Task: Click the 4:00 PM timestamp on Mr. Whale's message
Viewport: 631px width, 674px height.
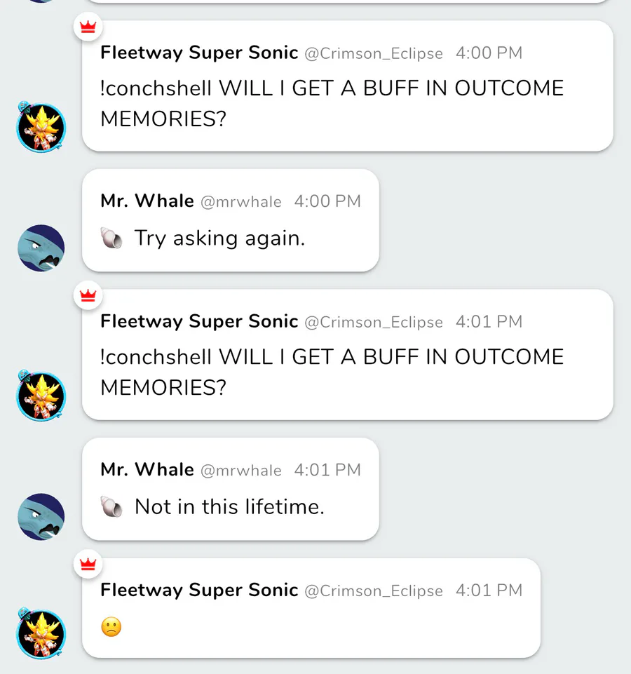Action: click(x=327, y=201)
